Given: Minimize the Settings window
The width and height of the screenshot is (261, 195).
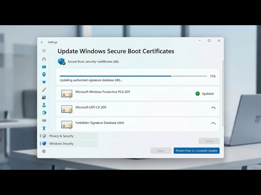Looking at the screenshot, I should [199, 41].
